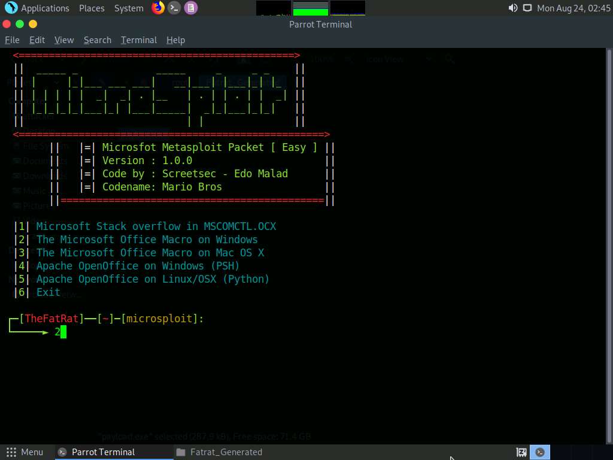Click 'The Microsoft Office Macro on Windows'
The height and width of the screenshot is (460, 613).
[x=147, y=240]
